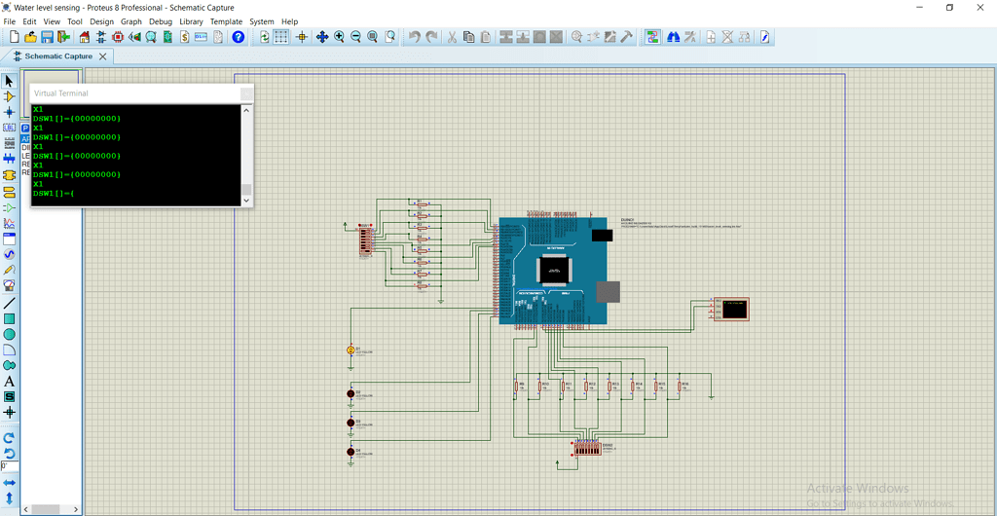Click the binoculars Search and Tag icon
The height and width of the screenshot is (516, 997).
click(x=672, y=37)
